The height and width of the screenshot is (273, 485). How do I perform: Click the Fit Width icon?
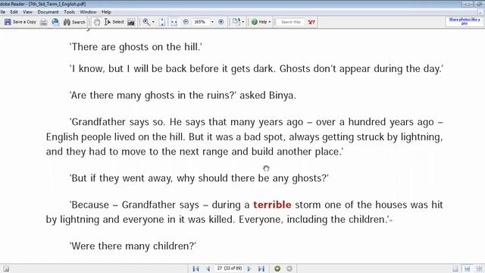pos(174,22)
